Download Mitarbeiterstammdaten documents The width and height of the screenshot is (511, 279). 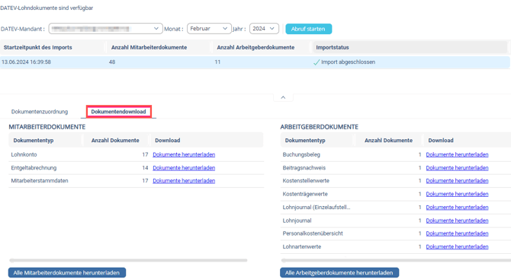(x=184, y=181)
